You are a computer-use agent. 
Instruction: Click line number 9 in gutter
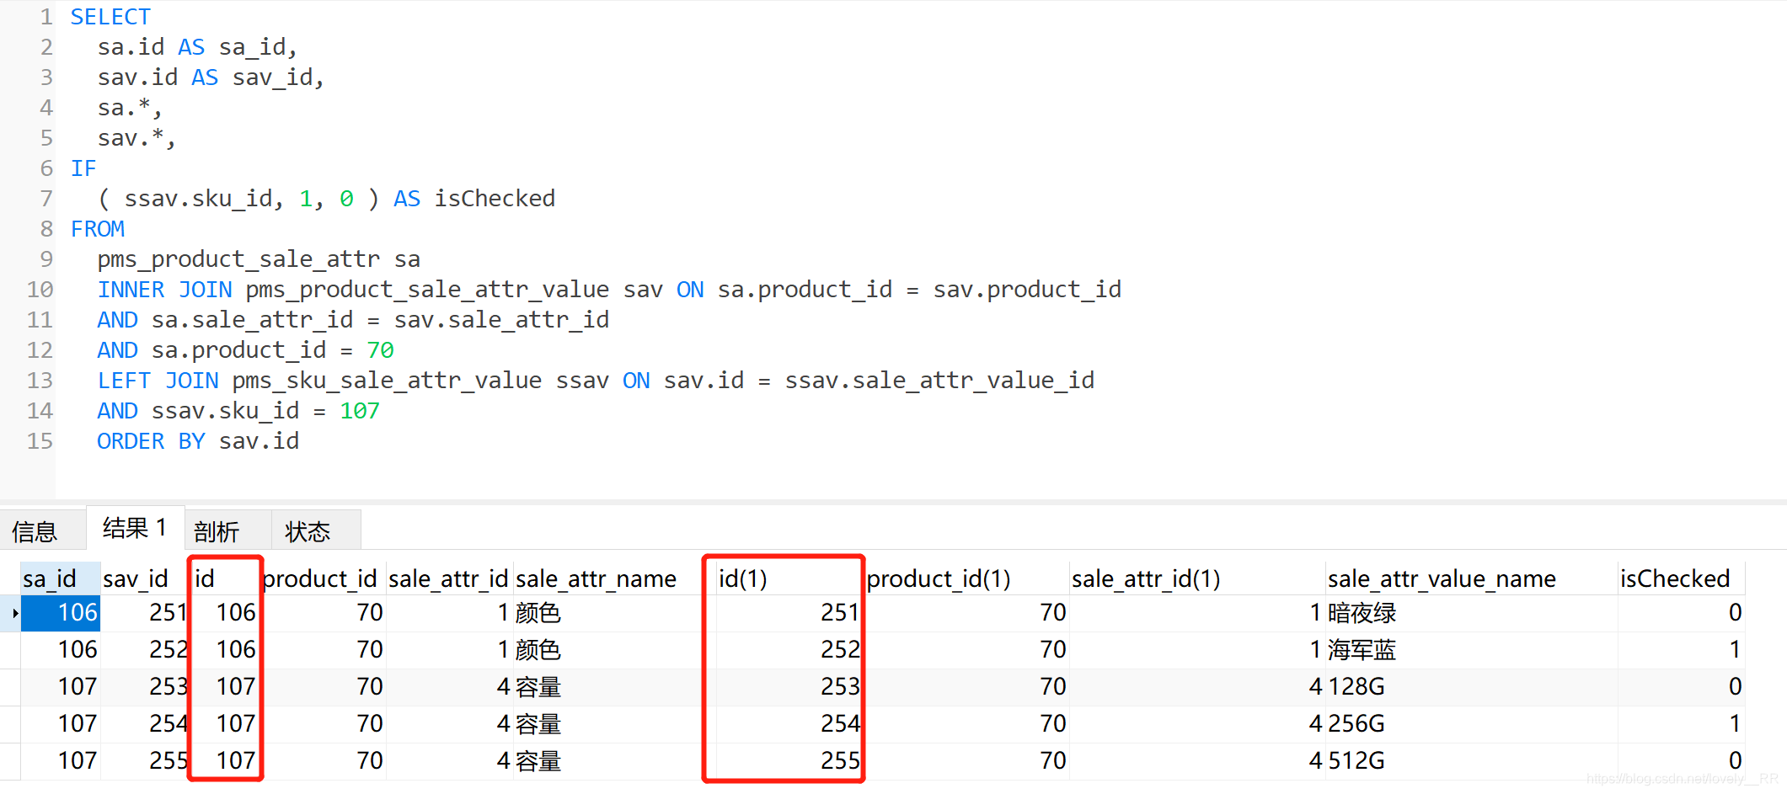[46, 259]
